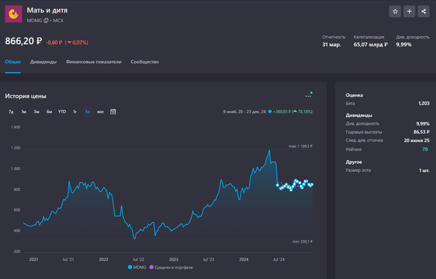Click the share icon

(x=424, y=11)
